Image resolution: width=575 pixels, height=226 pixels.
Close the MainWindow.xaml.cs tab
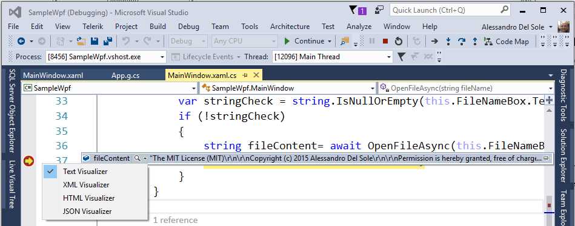click(x=256, y=76)
